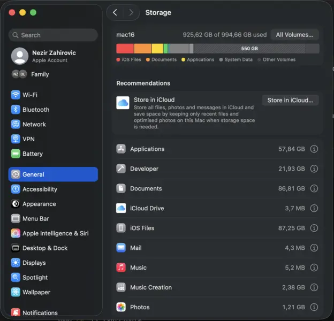Image resolution: width=334 pixels, height=321 pixels.
Task: Select the Spotlight icon in sidebar
Action: pos(16,277)
